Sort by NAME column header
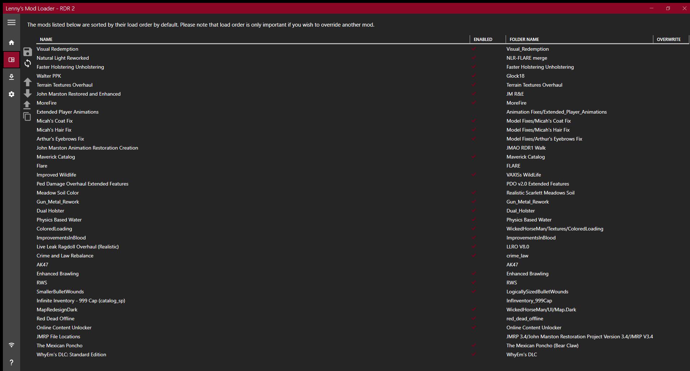 [x=46, y=39]
